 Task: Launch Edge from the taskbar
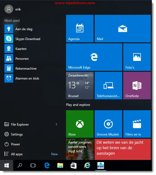pyautogui.click(x=47, y=165)
